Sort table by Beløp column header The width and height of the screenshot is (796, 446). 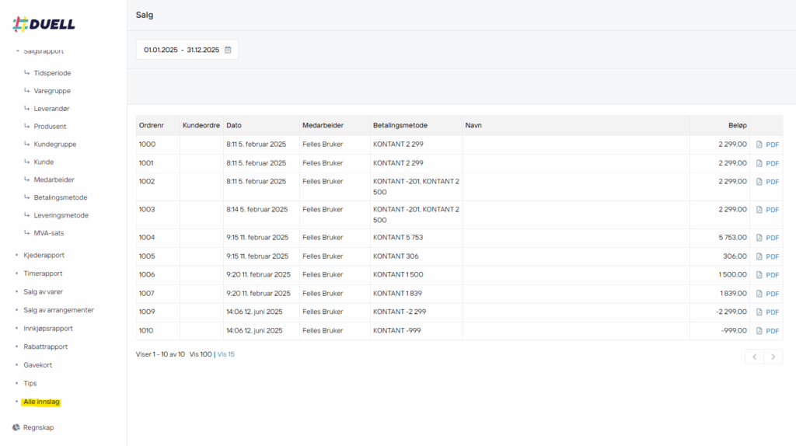click(737, 125)
